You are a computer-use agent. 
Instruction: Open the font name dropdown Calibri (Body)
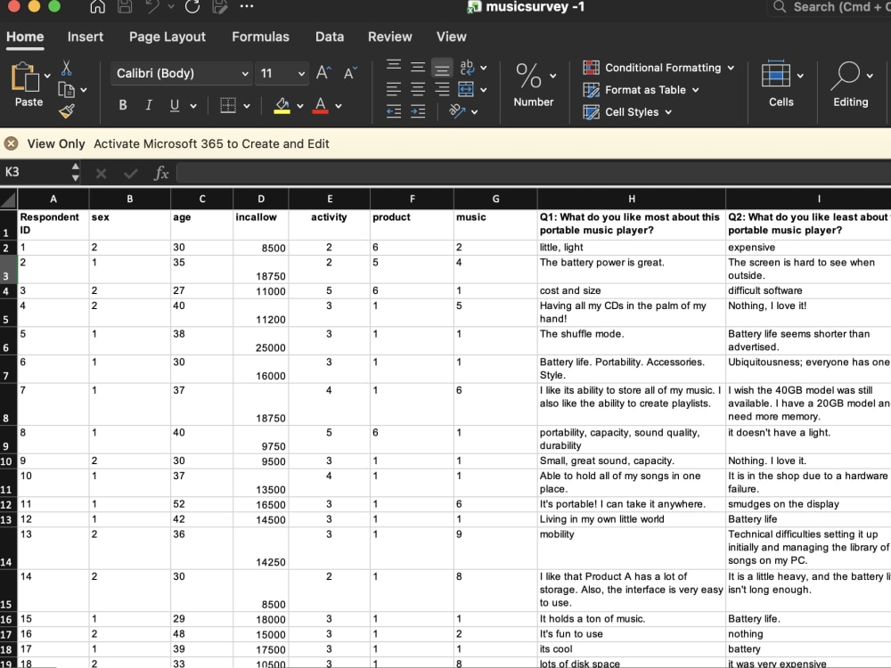click(x=181, y=73)
